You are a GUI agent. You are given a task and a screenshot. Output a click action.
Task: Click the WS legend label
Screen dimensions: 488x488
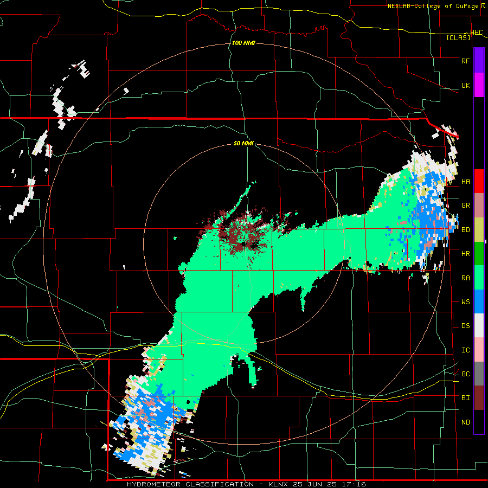pos(465,302)
